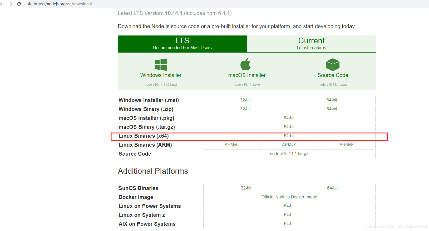Screen dimensions: 429x231
Task: Click the Linux on Power Systems label
Action: 150,206
